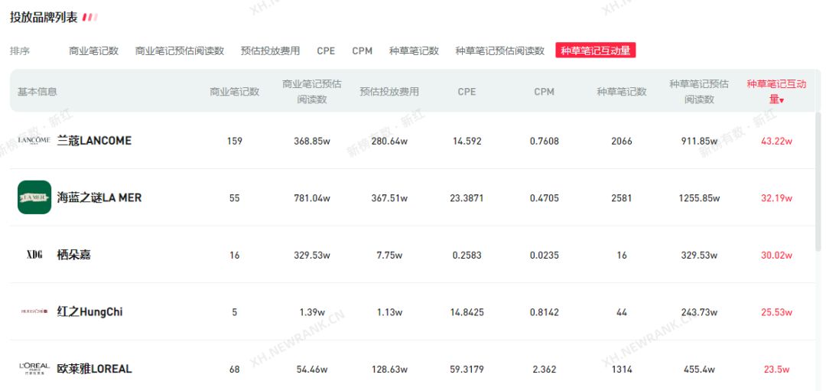Click the XDG brand logo
Viewport: 826px width, 391px height.
[34, 255]
